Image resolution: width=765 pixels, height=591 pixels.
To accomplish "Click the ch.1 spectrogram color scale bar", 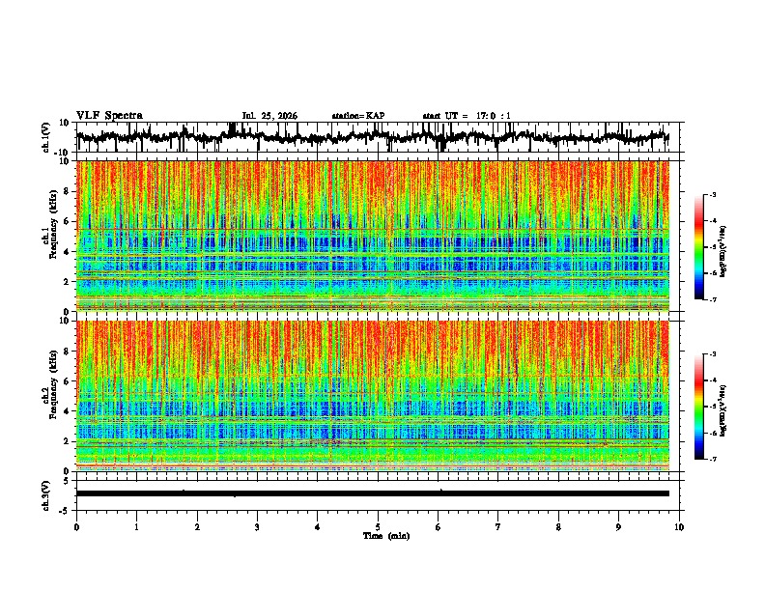I will pyautogui.click(x=698, y=247).
